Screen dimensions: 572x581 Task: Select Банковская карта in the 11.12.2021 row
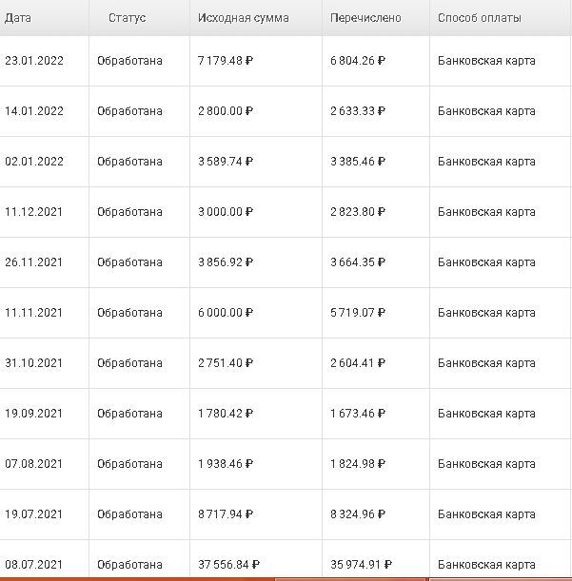[486, 212]
